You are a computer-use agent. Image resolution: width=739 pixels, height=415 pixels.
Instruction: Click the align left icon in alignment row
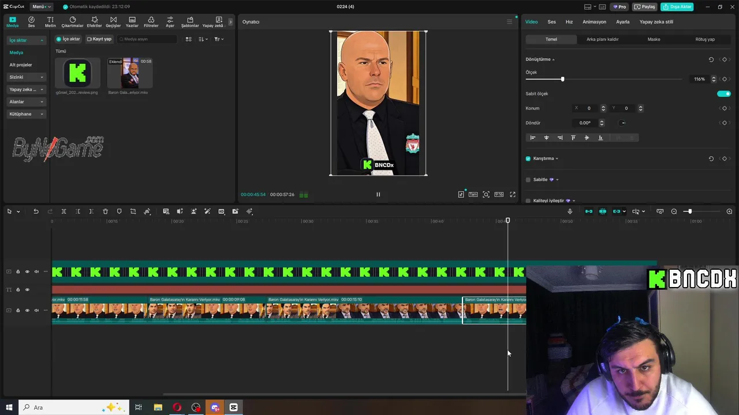pos(533,138)
